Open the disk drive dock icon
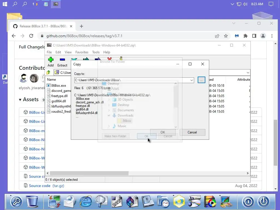Image resolution: width=280 pixels, height=210 pixels. (x=148, y=201)
